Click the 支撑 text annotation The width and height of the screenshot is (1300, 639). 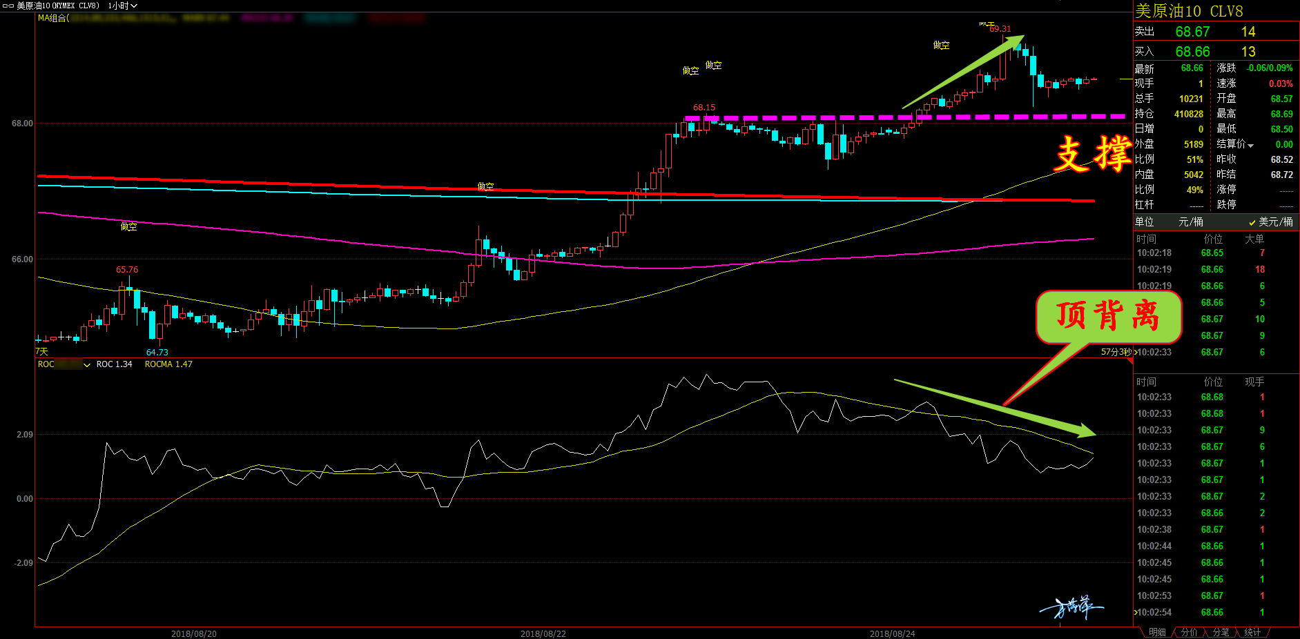pyautogui.click(x=1092, y=153)
